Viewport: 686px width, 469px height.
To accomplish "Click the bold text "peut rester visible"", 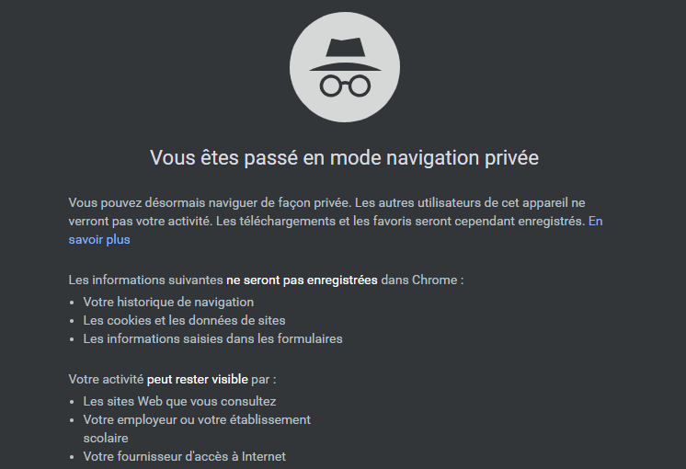I will pyautogui.click(x=198, y=379).
